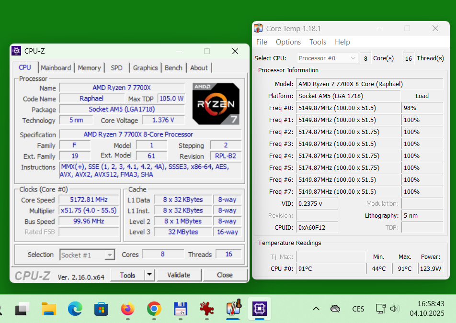Switch to the Mainboard tab in CPU-Z
This screenshot has width=456, height=323.
tap(56, 68)
